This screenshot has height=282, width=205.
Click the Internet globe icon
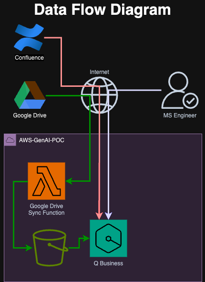point(99,95)
